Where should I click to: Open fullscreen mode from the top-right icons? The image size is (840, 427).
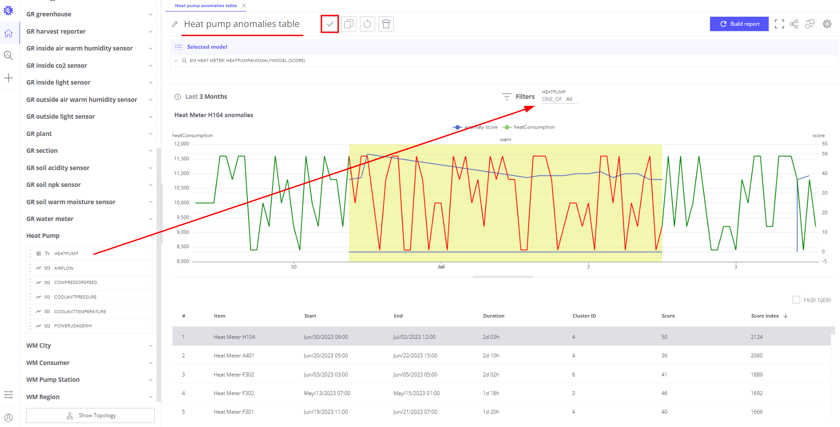[x=779, y=24]
